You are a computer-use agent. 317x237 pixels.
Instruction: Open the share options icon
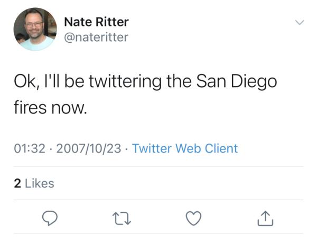coord(265,217)
